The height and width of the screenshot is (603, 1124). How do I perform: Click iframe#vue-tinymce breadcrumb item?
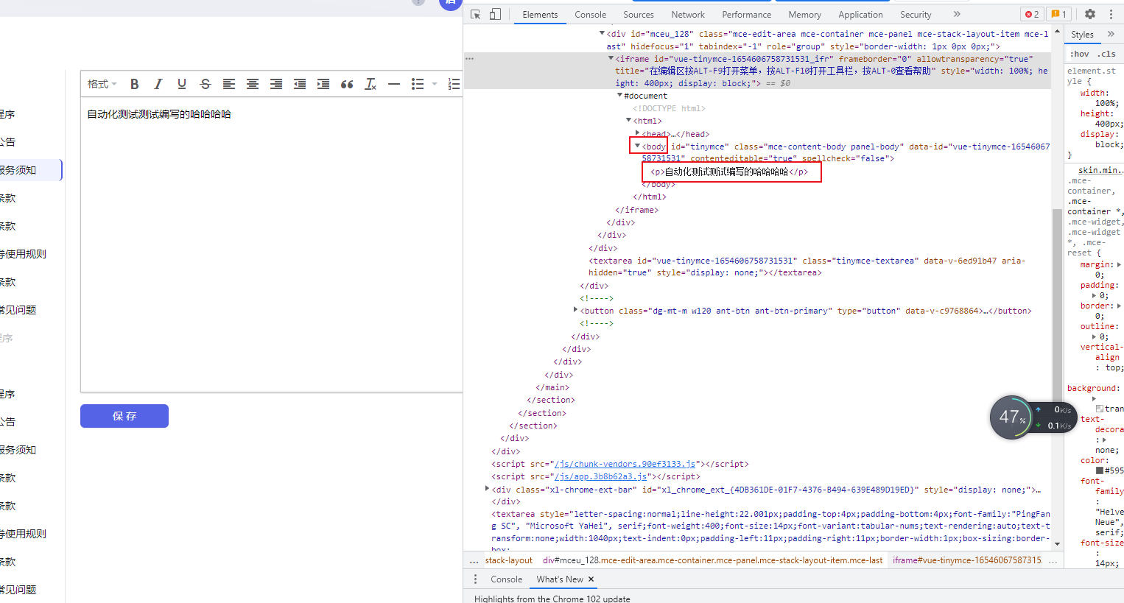pos(967,560)
